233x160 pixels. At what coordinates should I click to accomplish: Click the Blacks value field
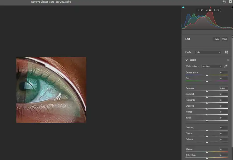point(223,118)
